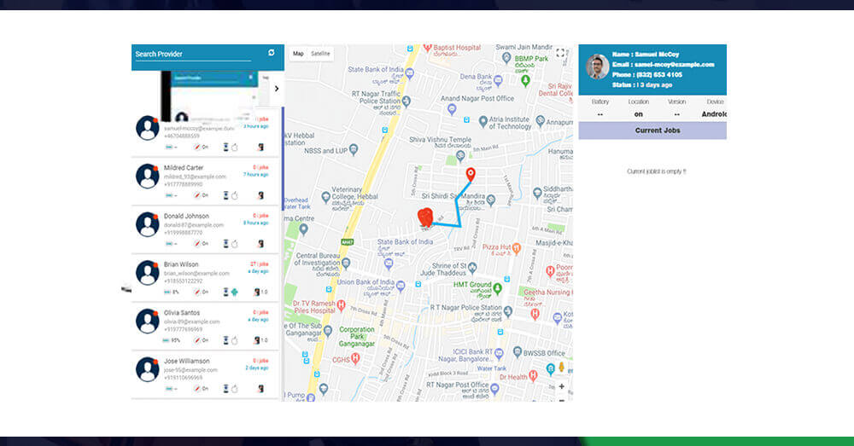Click the Device column label
The image size is (854, 446).
pos(715,101)
